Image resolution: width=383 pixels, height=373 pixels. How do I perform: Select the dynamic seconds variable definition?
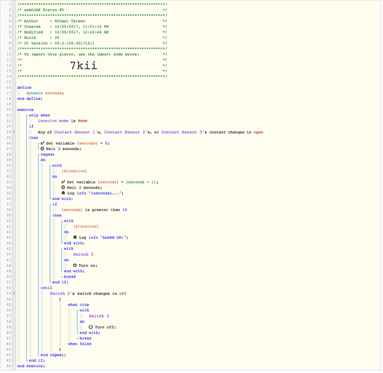click(x=45, y=93)
